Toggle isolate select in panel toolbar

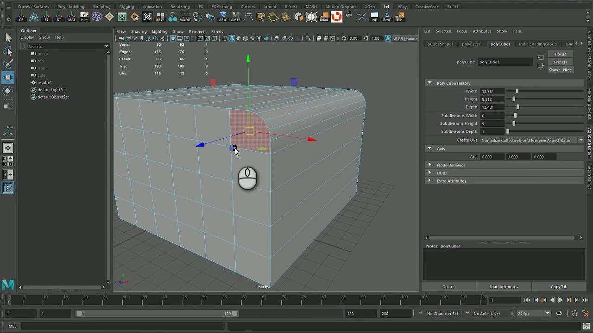(308, 38)
